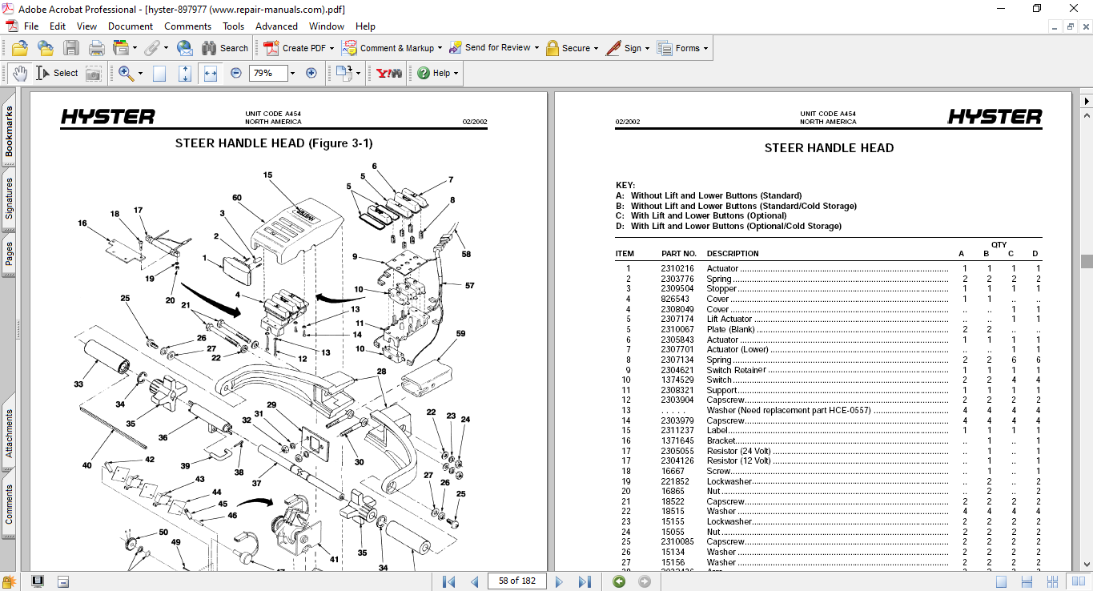Choose the Select text tool

click(57, 73)
